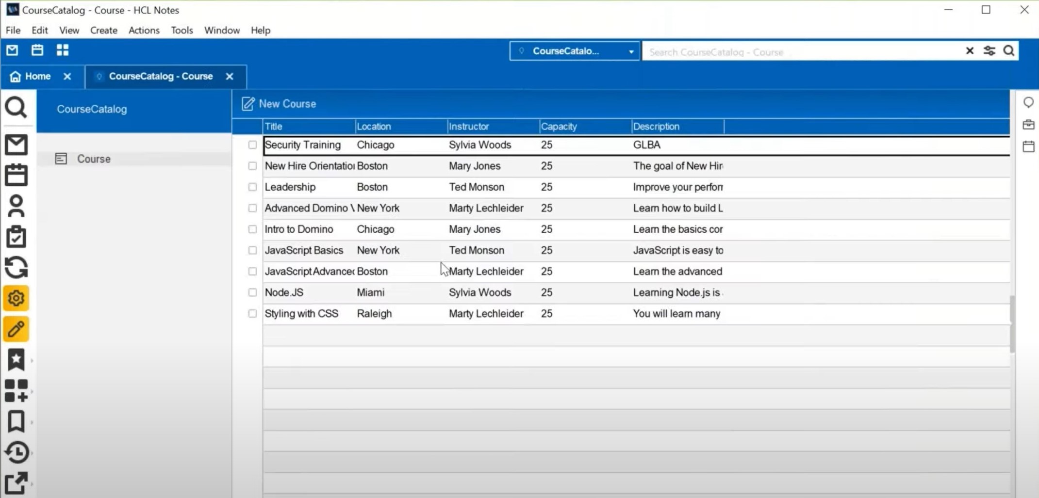Open To Do clipboard icon in sidebar
Screen dimensions: 1039x498
16,237
